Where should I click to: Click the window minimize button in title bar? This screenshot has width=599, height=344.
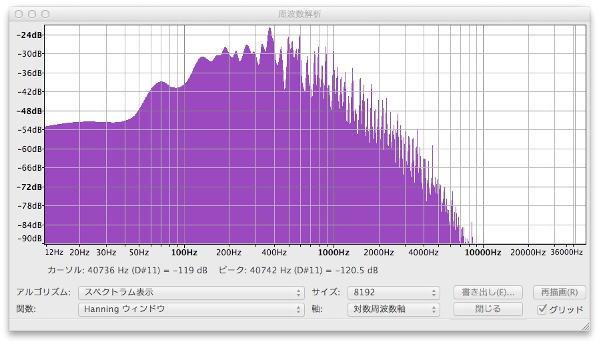point(32,14)
